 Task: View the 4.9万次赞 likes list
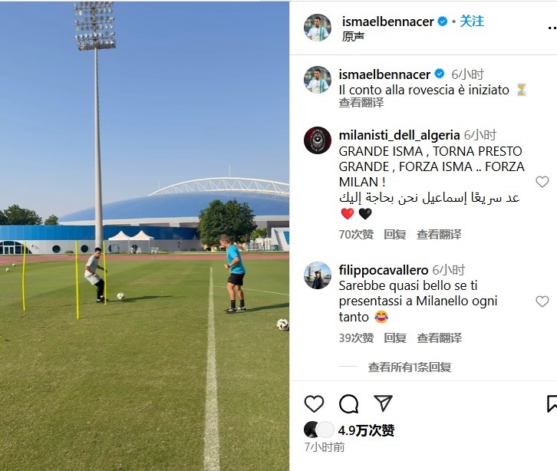tap(366, 430)
